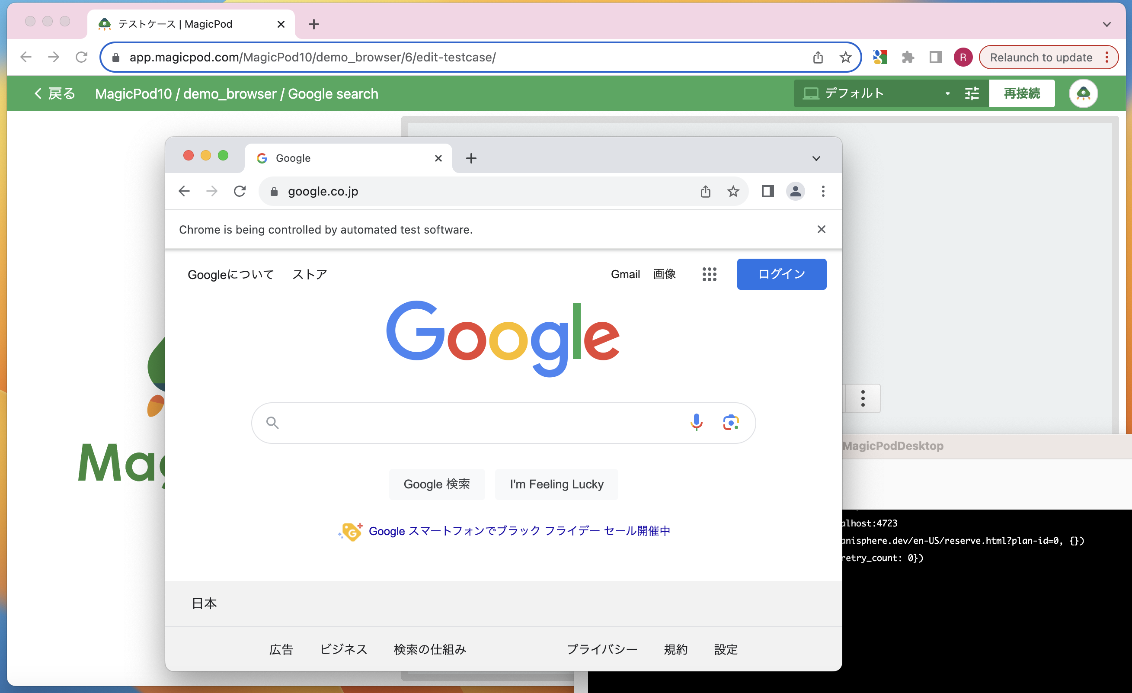The image size is (1132, 693).
Task: Toggle the side panel in Google Chrome window
Action: 767,191
